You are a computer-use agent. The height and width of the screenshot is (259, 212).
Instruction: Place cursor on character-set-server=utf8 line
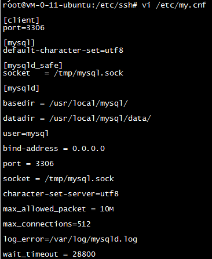pos(61,194)
